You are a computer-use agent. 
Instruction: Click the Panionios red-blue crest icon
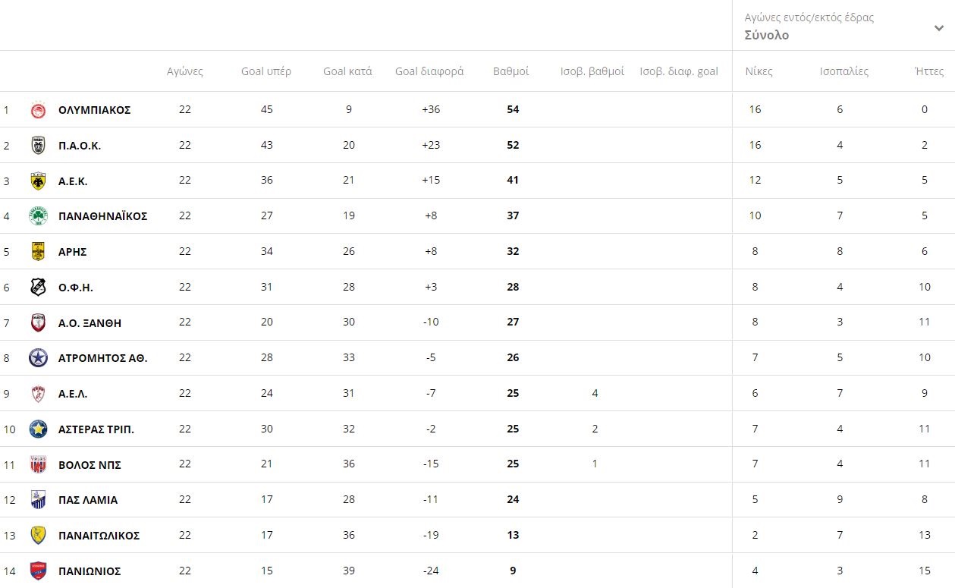tap(38, 571)
